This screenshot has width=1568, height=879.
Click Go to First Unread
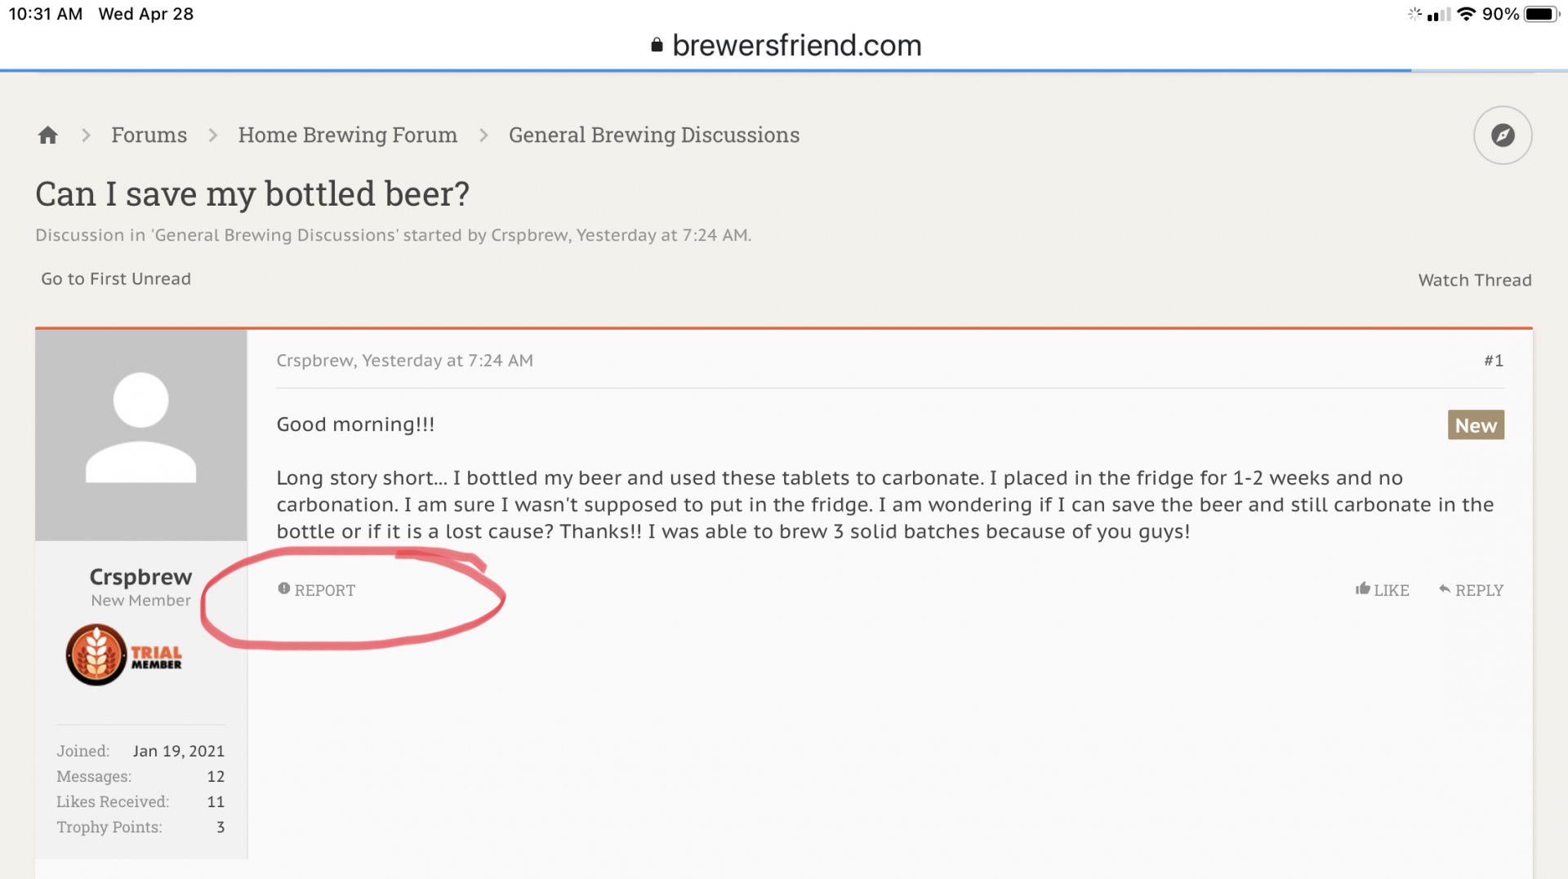click(x=116, y=279)
